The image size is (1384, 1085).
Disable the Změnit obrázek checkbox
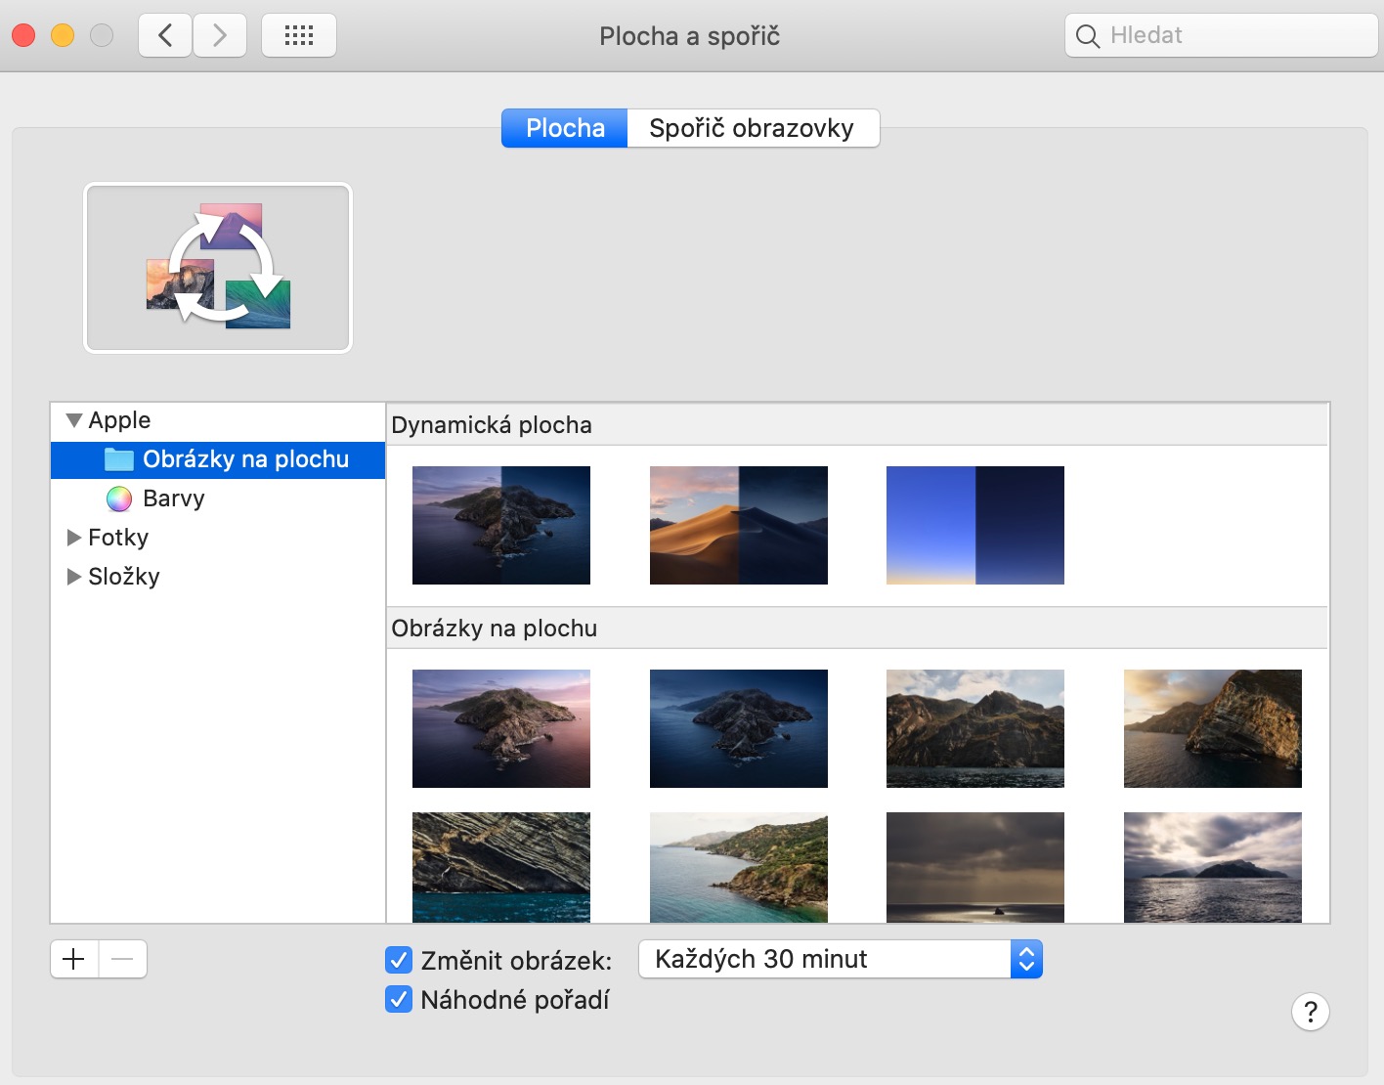(399, 960)
